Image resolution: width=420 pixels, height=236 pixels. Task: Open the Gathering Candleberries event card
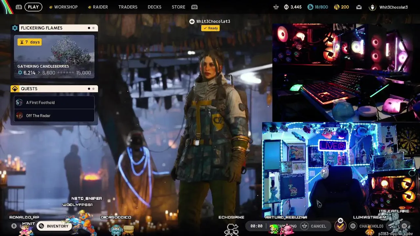[x=54, y=57]
